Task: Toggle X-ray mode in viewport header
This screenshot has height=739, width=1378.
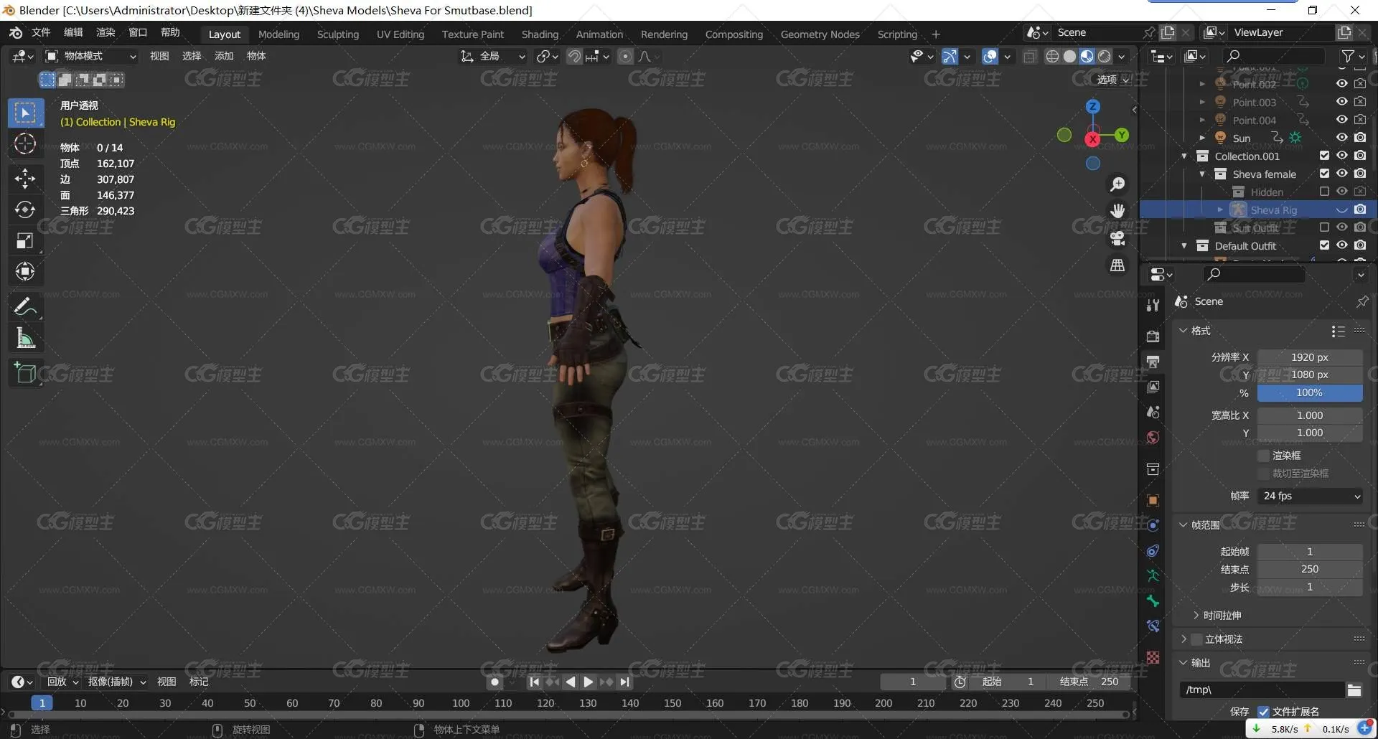Action: (x=1030, y=57)
